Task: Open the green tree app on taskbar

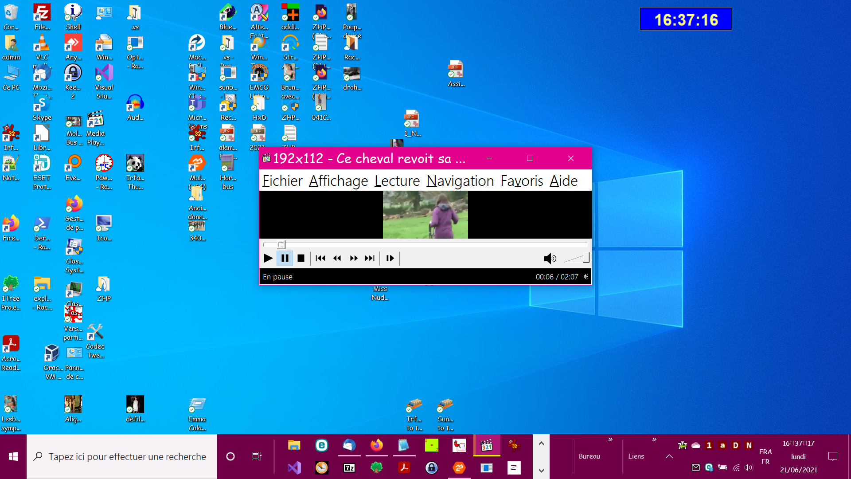Action: coord(377,467)
